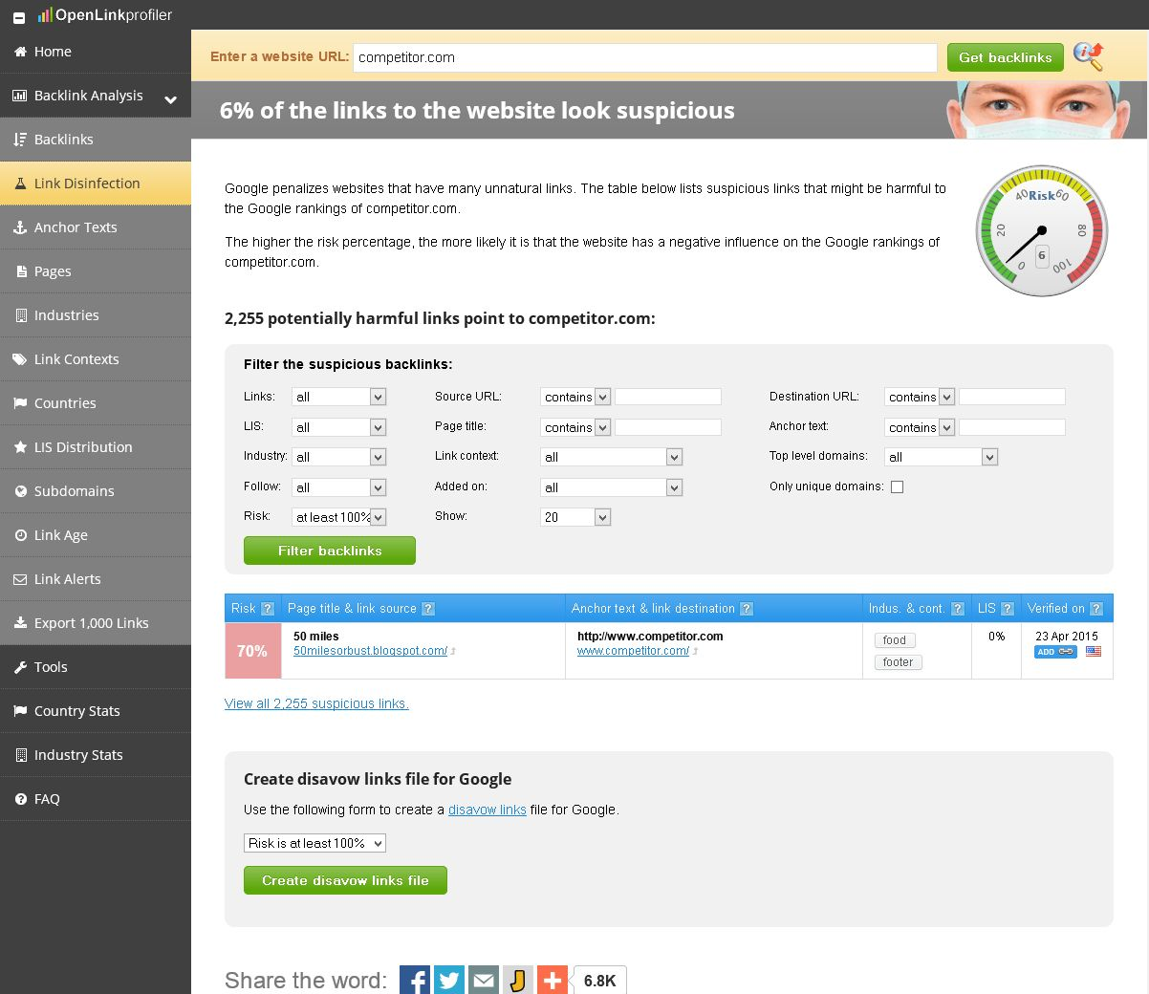Open the Industries sidebar item
The width and height of the screenshot is (1149, 994).
pos(96,315)
